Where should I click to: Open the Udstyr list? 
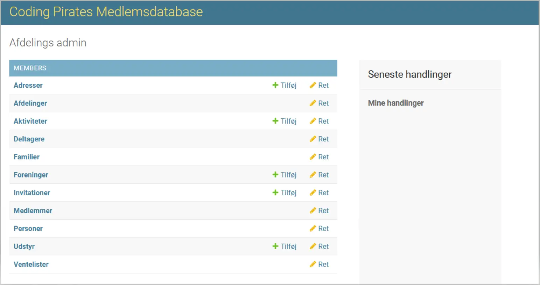pyautogui.click(x=24, y=246)
